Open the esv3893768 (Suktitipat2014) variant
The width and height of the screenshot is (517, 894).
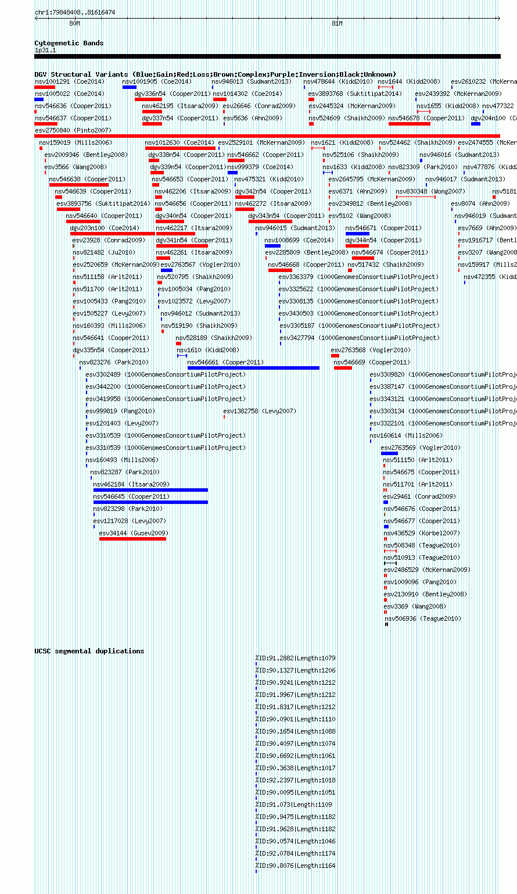(x=354, y=94)
